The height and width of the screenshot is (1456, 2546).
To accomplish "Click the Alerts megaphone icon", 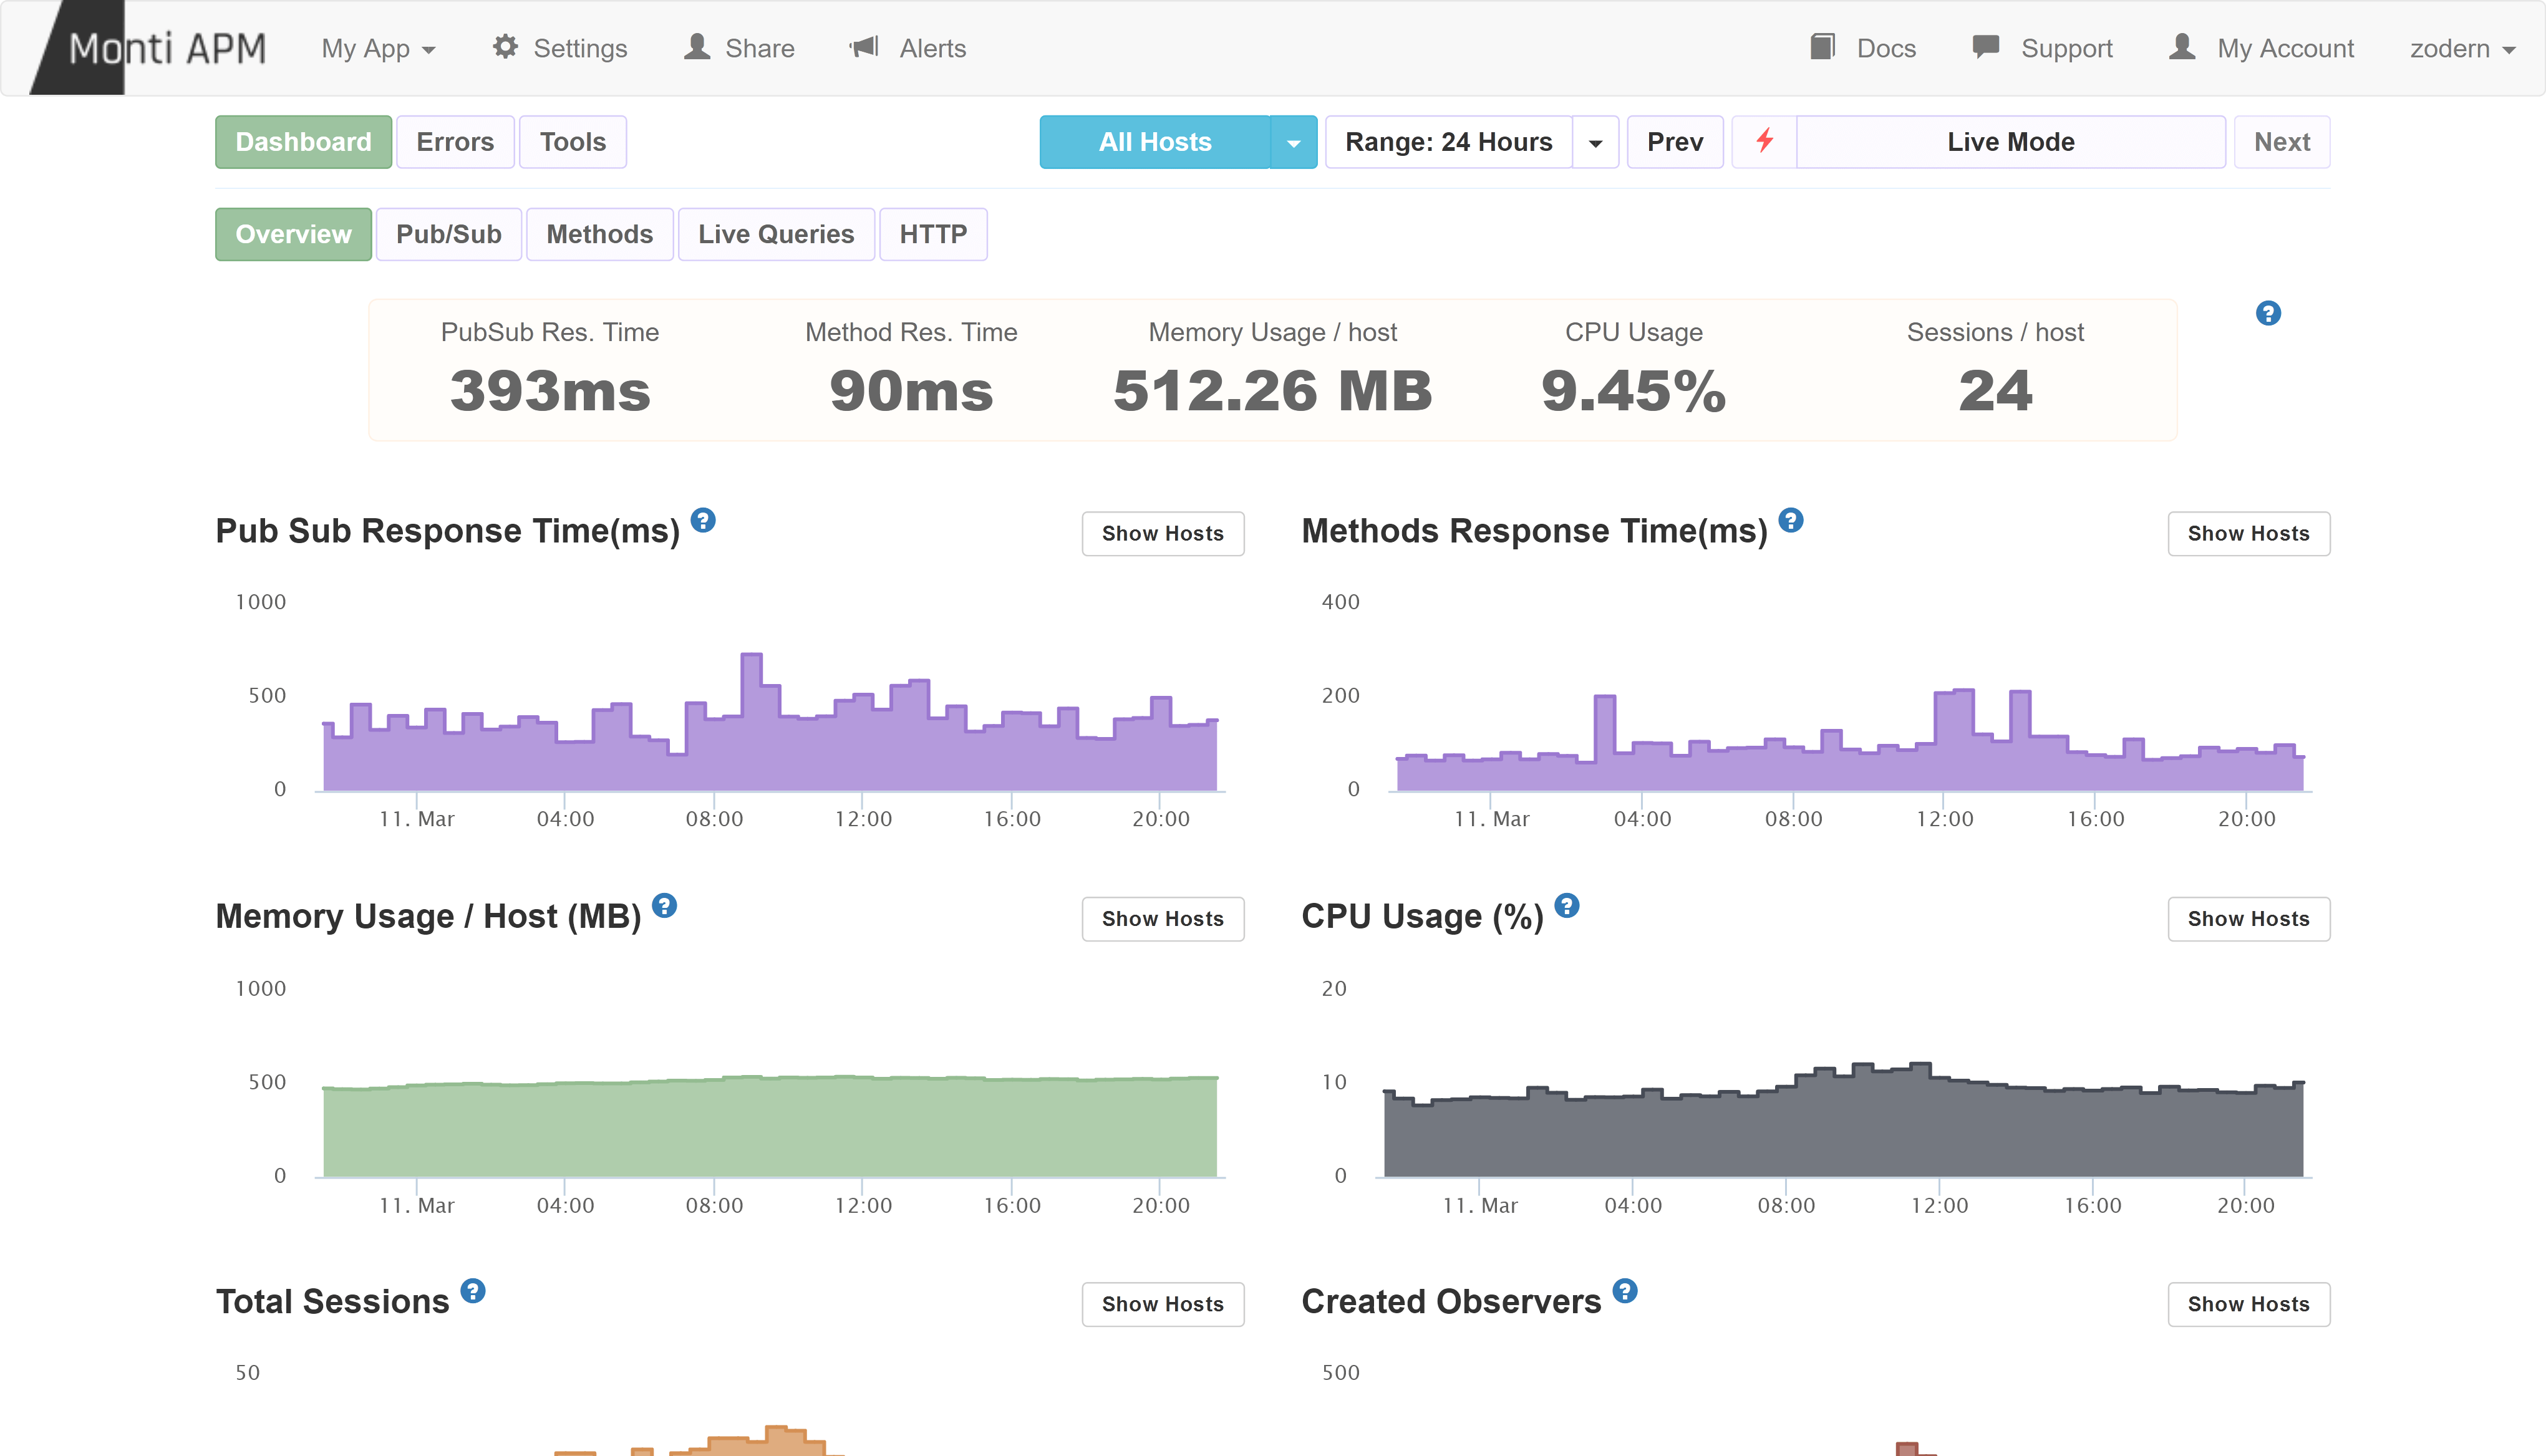I will tap(868, 47).
